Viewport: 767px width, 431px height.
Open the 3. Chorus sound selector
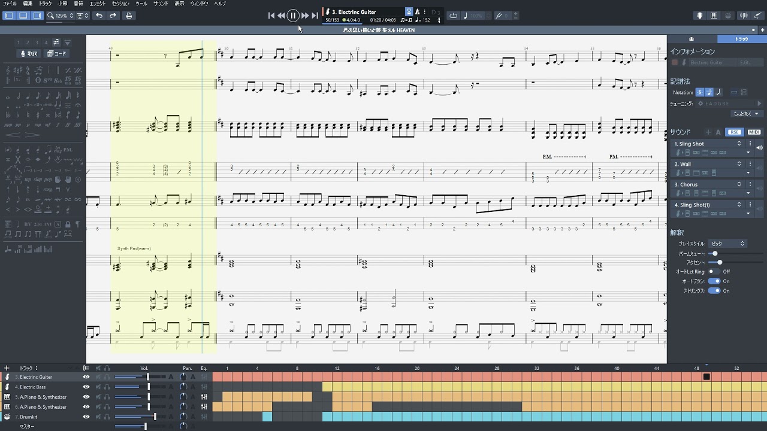708,184
